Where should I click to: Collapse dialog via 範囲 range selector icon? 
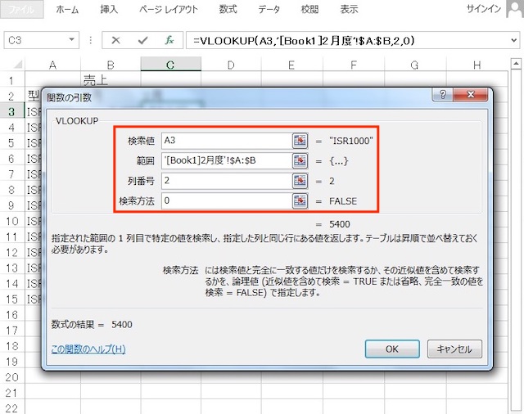coord(300,161)
